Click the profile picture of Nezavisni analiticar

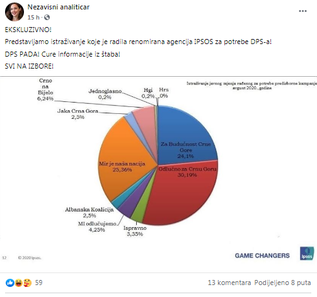pyautogui.click(x=14, y=12)
